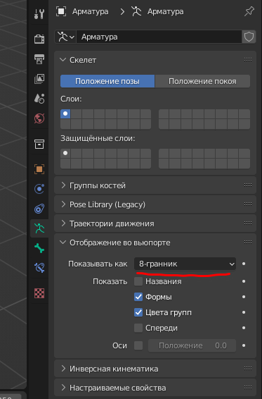Toggle fake user shield icon
The height and width of the screenshot is (399, 262).
coord(249,37)
